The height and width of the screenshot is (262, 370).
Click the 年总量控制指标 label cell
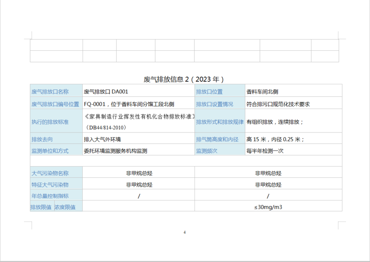[x=50, y=196]
